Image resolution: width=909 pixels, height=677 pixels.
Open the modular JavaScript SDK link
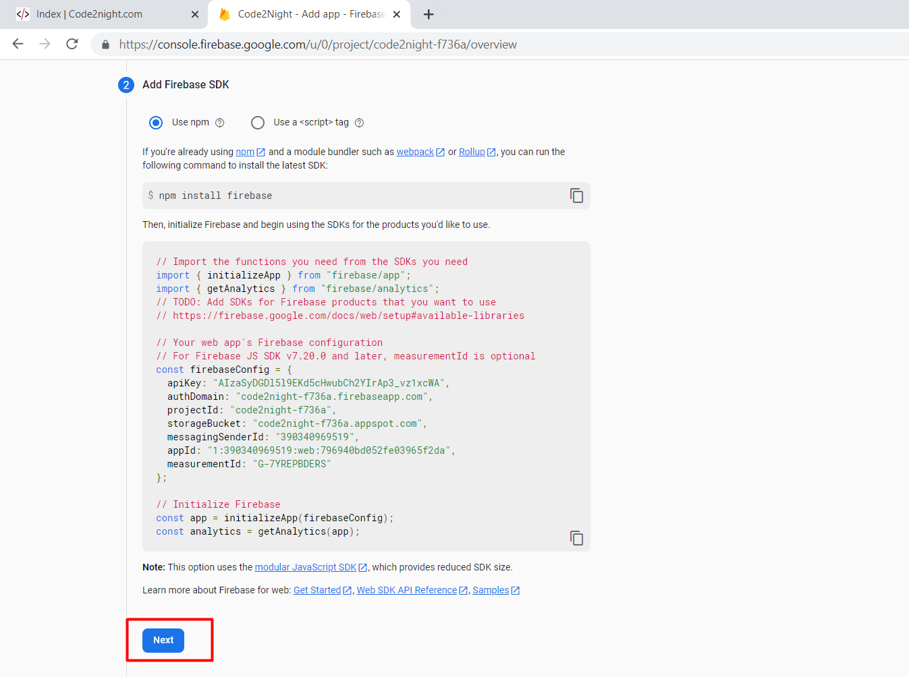[x=306, y=567]
